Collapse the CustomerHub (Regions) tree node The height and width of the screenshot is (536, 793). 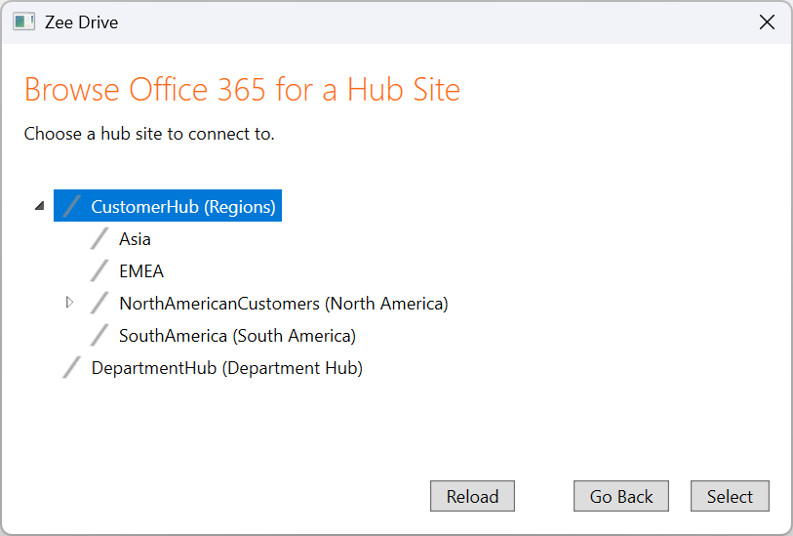(39, 206)
